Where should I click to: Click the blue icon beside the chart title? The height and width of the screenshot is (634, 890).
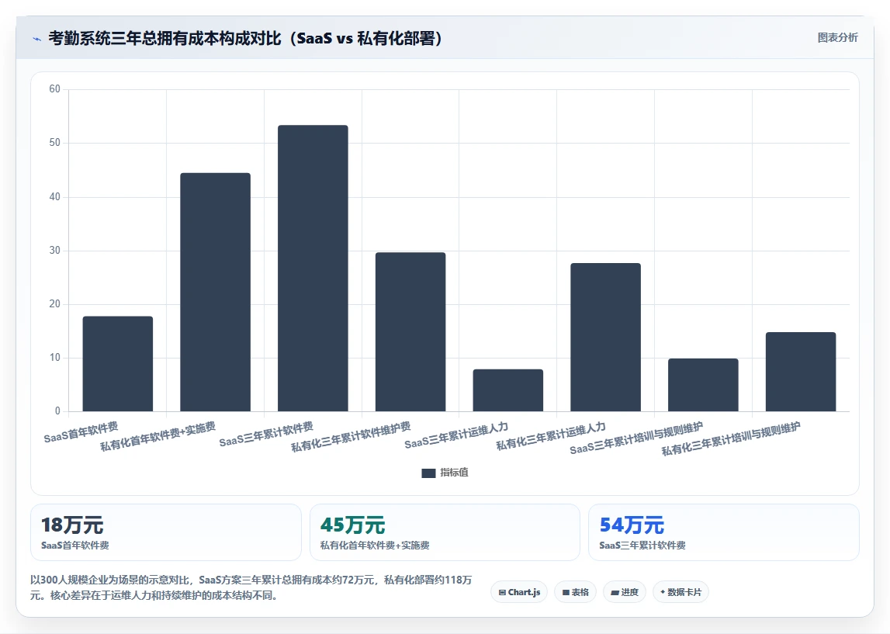click(37, 39)
